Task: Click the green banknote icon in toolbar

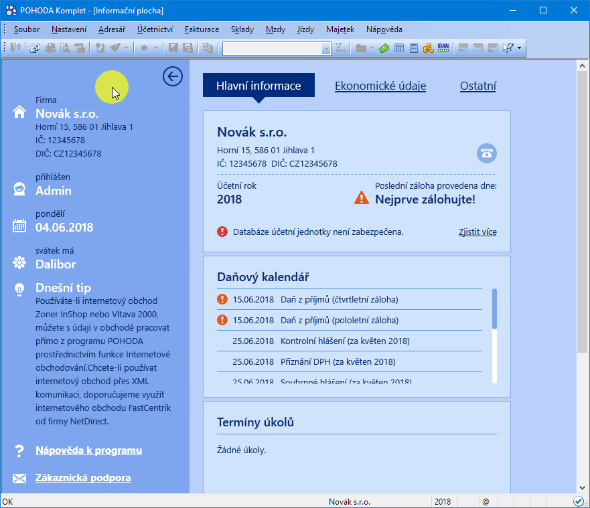Action: (x=384, y=48)
